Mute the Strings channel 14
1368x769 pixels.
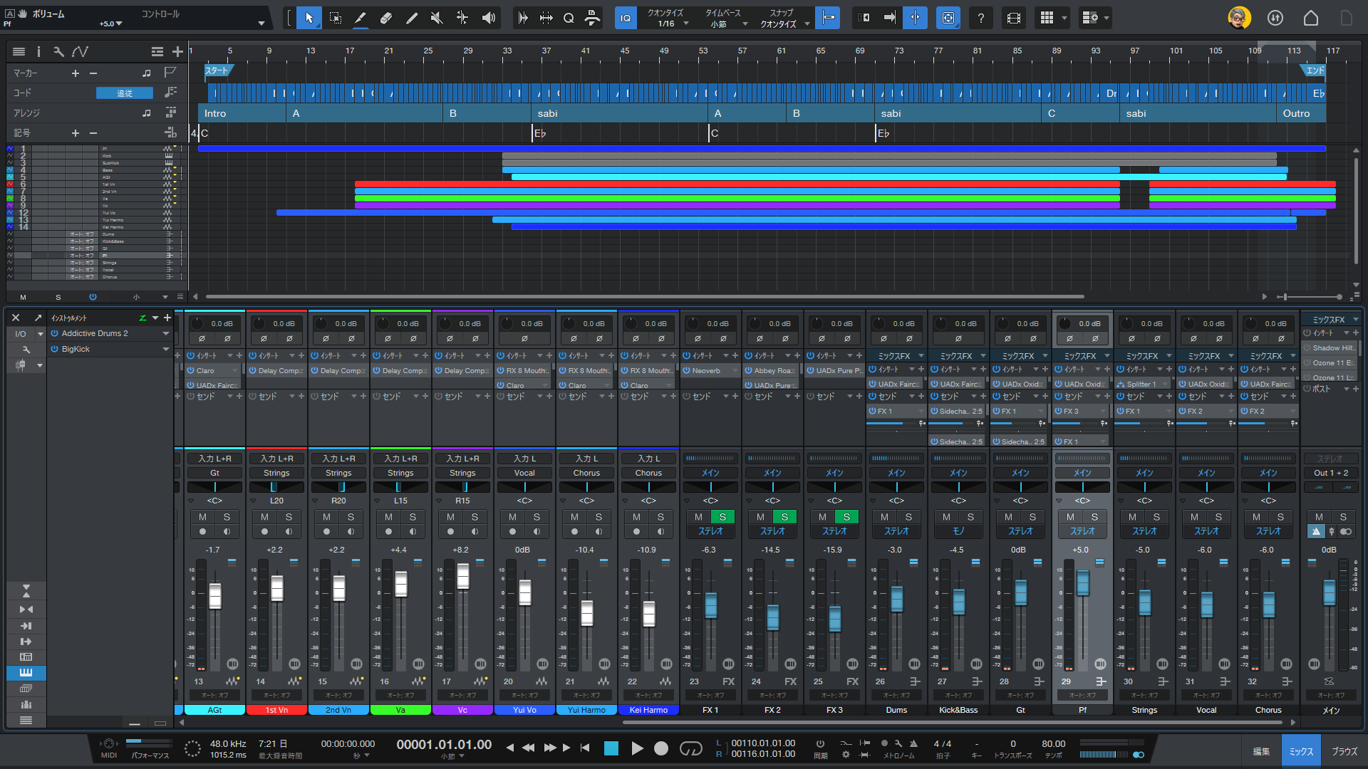click(264, 517)
